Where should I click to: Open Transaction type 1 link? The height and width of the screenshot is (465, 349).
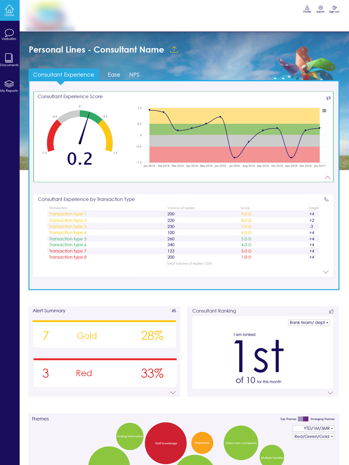pyautogui.click(x=67, y=214)
